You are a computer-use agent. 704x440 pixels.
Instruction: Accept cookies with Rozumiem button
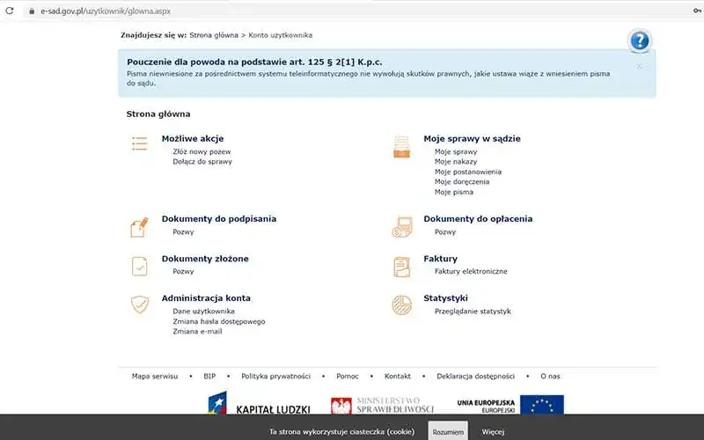[448, 431]
